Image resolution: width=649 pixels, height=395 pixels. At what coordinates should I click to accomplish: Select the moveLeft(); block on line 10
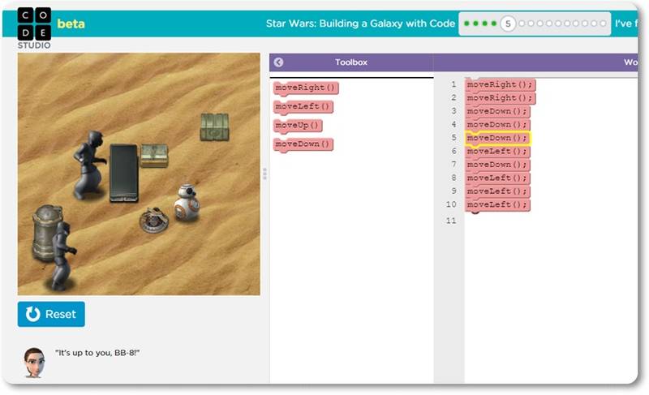[x=497, y=204]
